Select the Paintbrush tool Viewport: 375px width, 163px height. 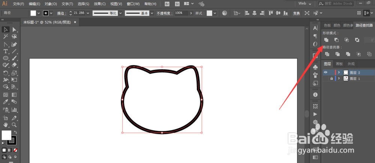(x=14, y=58)
